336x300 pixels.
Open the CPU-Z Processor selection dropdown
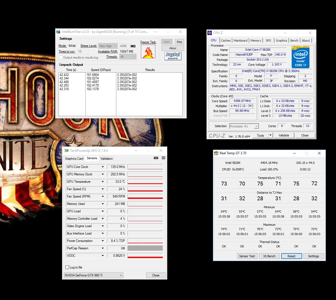click(x=244, y=126)
